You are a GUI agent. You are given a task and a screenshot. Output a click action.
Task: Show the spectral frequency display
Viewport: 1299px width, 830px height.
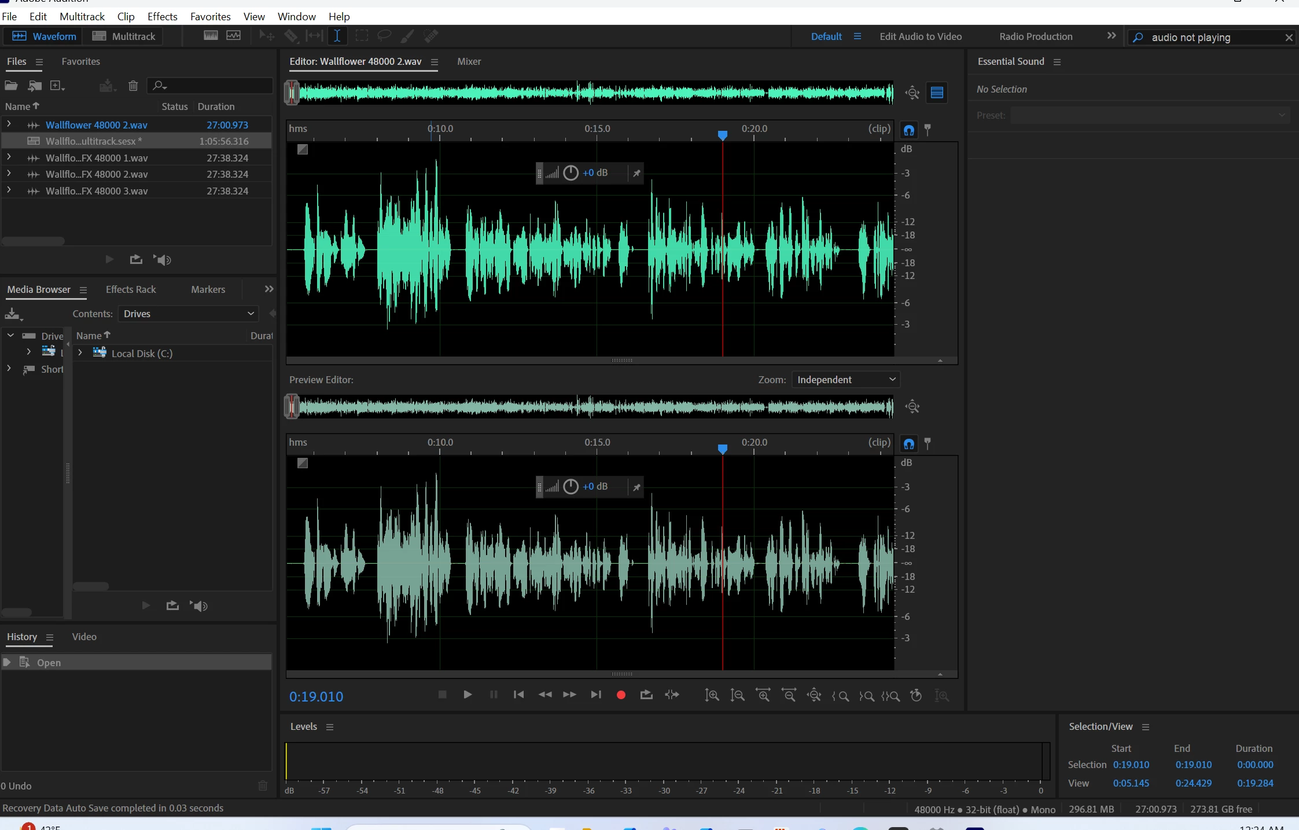(x=211, y=36)
